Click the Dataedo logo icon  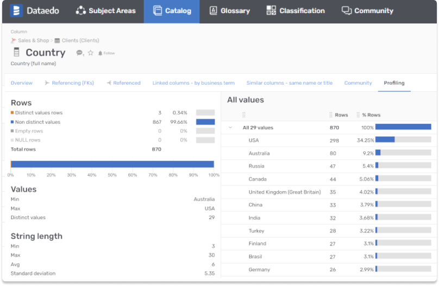(16, 10)
